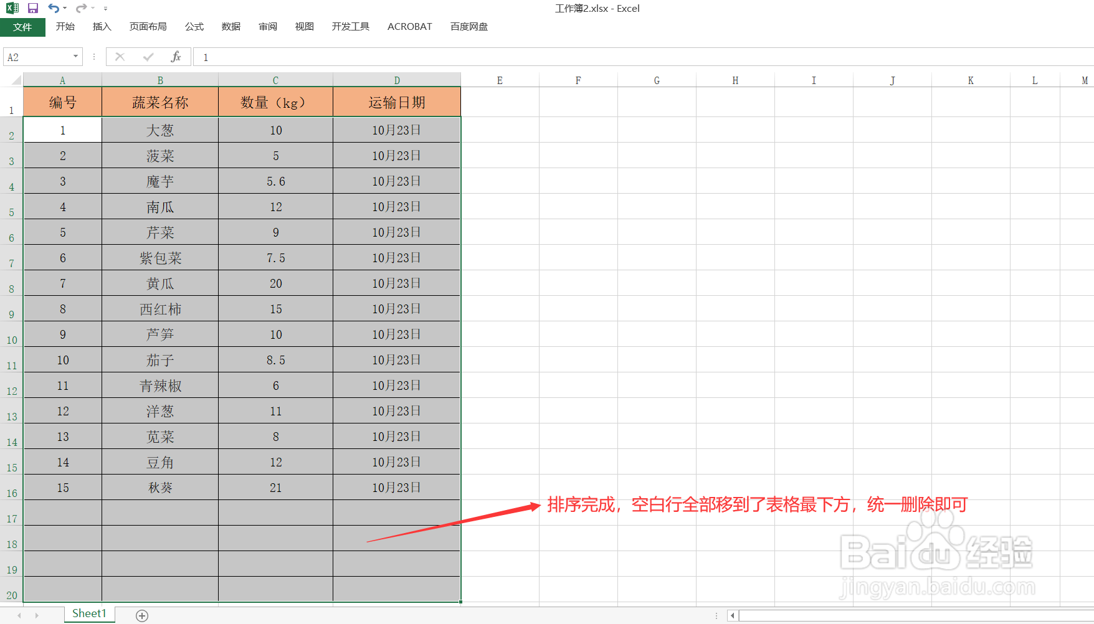Click the cell containing 魔芋
The width and height of the screenshot is (1094, 624).
point(160,181)
